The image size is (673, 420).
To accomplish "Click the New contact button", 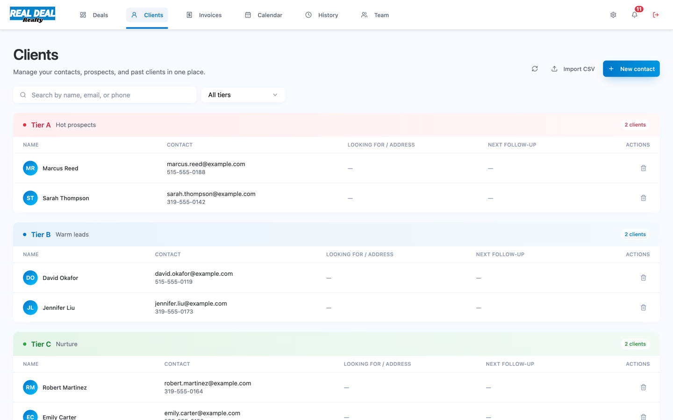I will point(631,69).
